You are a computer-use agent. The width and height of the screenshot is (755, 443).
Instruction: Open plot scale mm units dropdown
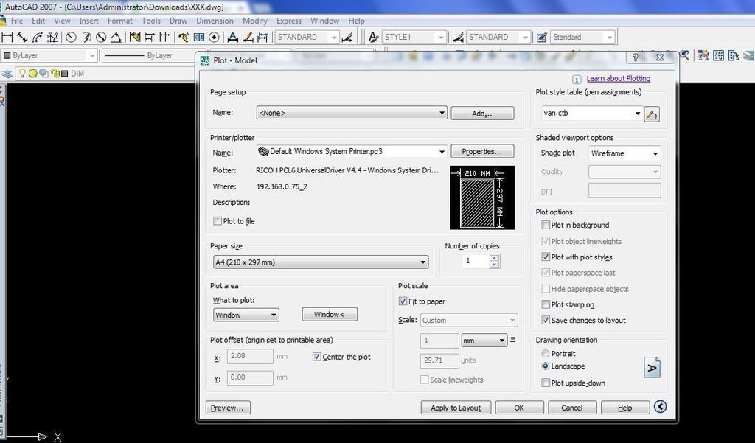click(484, 341)
